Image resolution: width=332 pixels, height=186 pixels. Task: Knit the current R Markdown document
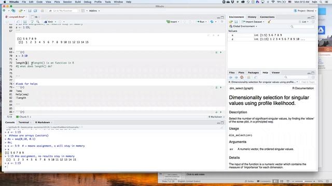48,22
